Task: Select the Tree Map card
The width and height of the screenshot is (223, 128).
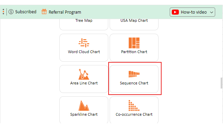Action: 84,25
